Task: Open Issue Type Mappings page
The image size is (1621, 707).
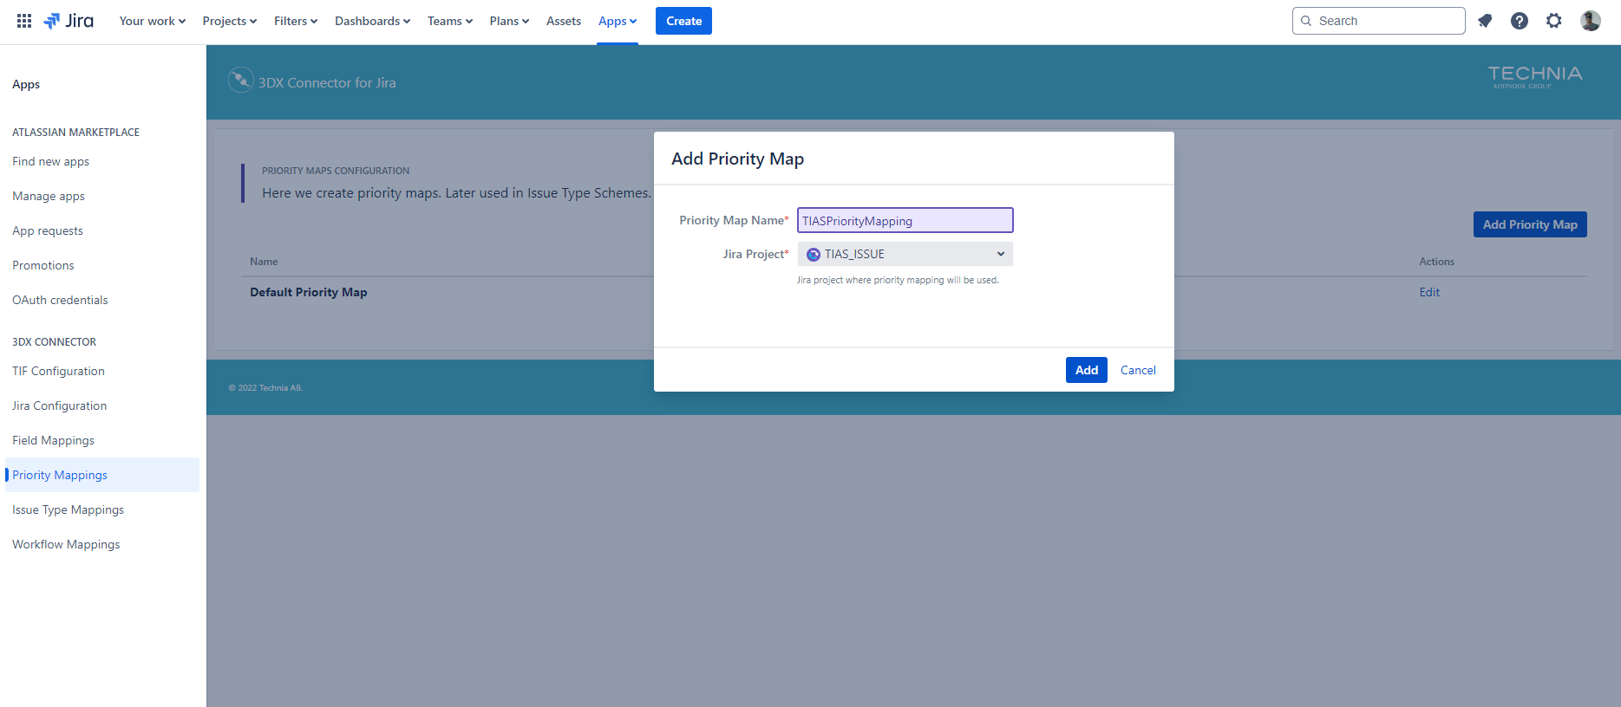Action: 68,509
